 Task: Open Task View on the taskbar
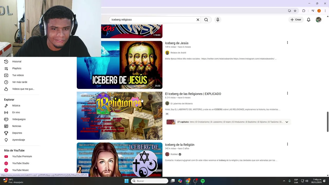[x=173, y=181]
